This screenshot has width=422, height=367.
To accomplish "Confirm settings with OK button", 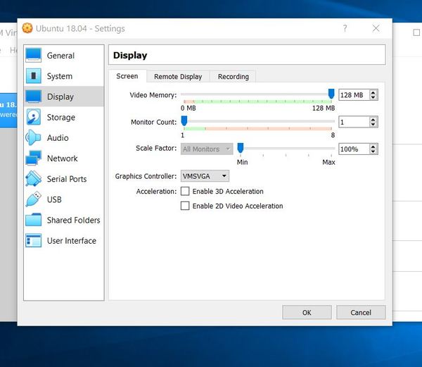I will tap(307, 312).
